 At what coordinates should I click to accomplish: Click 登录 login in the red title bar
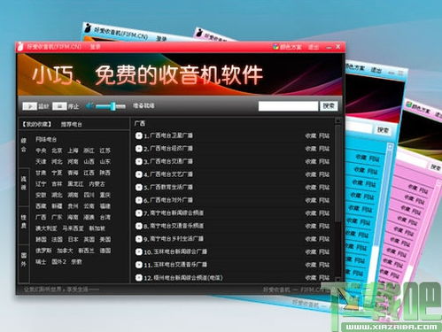click(x=95, y=47)
